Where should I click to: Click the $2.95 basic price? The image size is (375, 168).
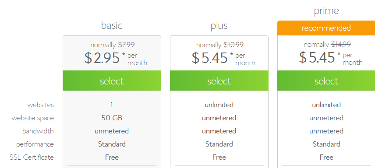[x=102, y=58]
